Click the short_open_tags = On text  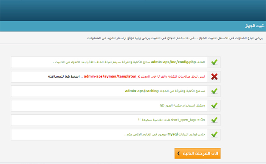pyautogui.click(x=188, y=120)
